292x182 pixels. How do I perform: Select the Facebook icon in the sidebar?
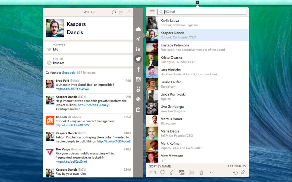coord(138,69)
